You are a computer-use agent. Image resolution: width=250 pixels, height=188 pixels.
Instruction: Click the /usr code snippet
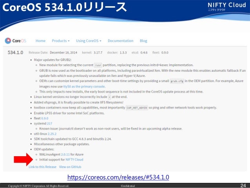(98, 65)
